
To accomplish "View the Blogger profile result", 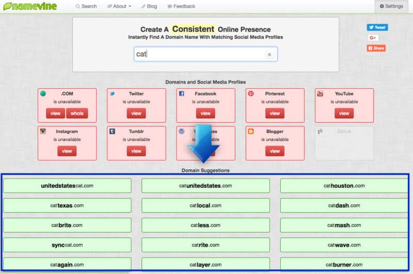I will [275, 151].
